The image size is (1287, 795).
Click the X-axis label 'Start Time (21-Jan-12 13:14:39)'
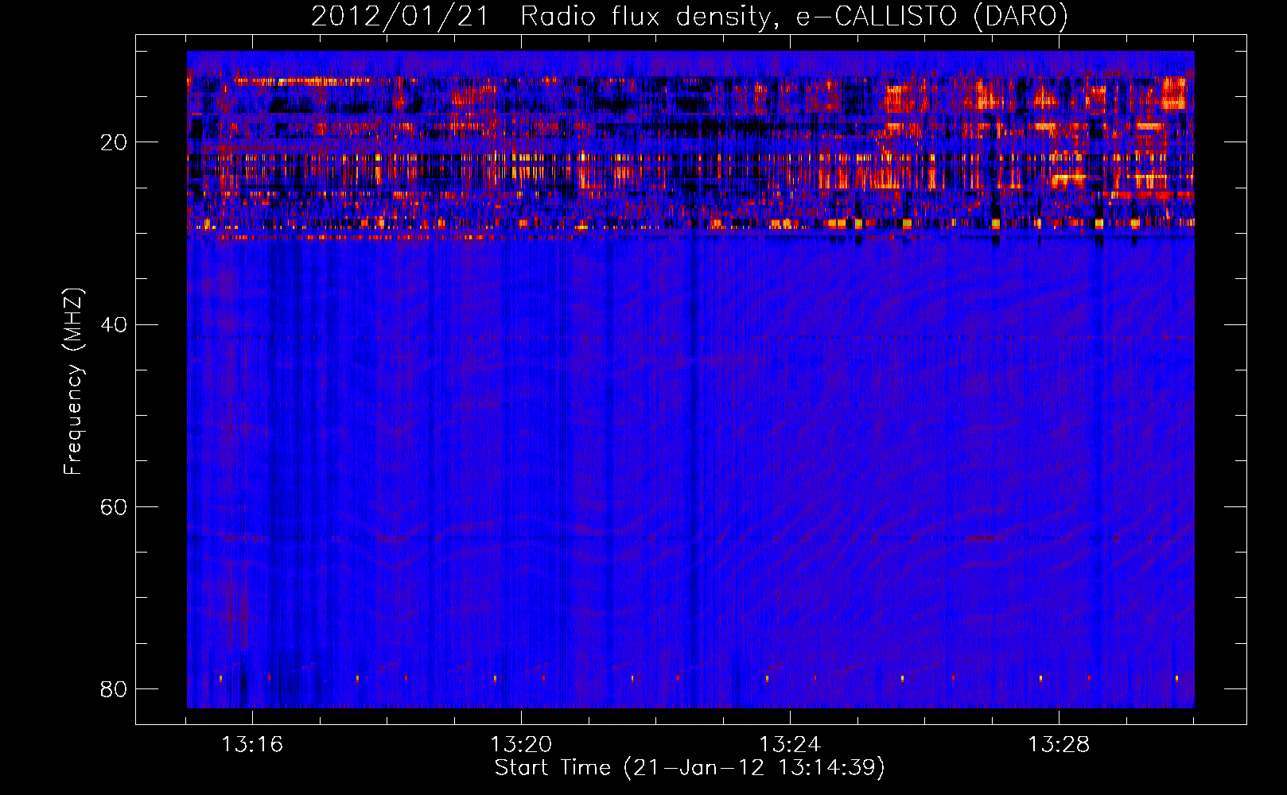(690, 768)
